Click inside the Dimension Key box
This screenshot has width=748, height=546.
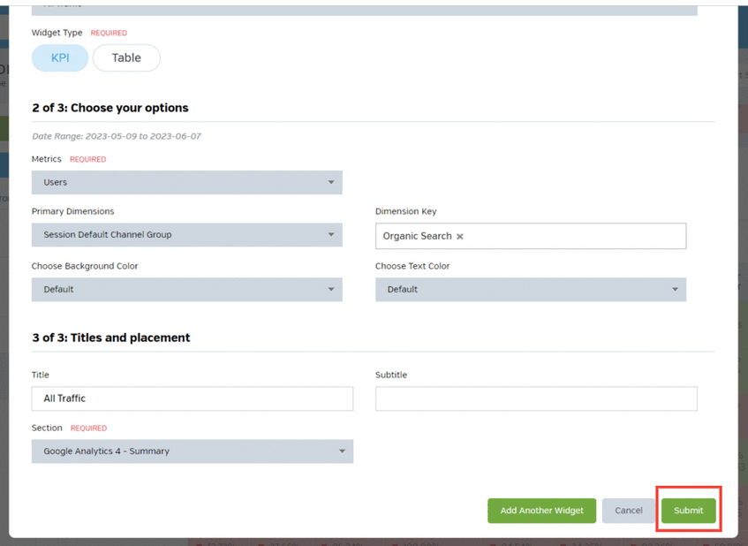tap(574, 236)
